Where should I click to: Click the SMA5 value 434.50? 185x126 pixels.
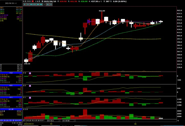[19, 8]
